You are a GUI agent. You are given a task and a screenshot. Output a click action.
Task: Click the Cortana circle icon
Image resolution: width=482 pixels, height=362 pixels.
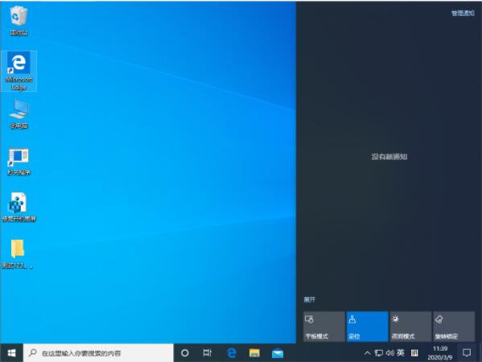185,353
